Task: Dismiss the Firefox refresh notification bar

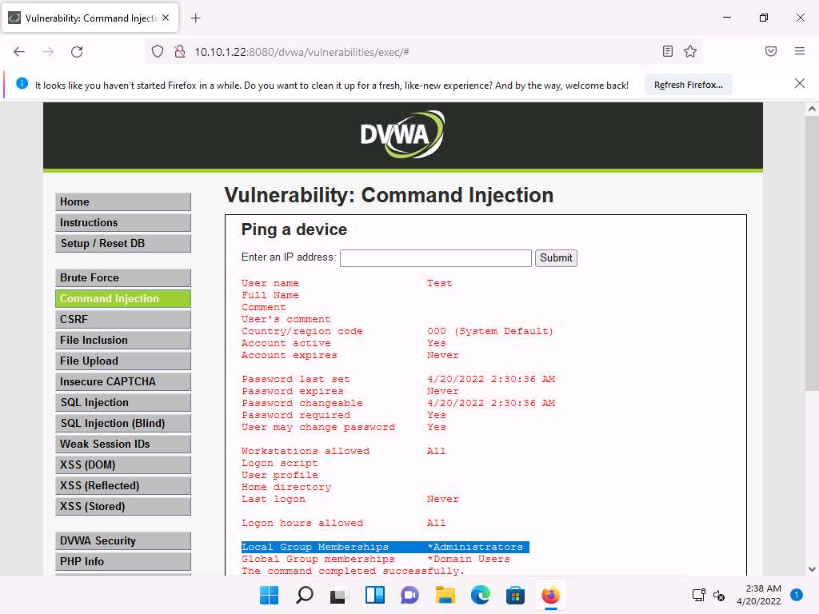Action: pos(799,84)
